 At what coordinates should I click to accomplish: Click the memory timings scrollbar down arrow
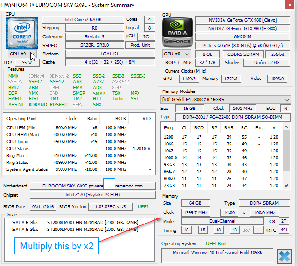coord(286,186)
